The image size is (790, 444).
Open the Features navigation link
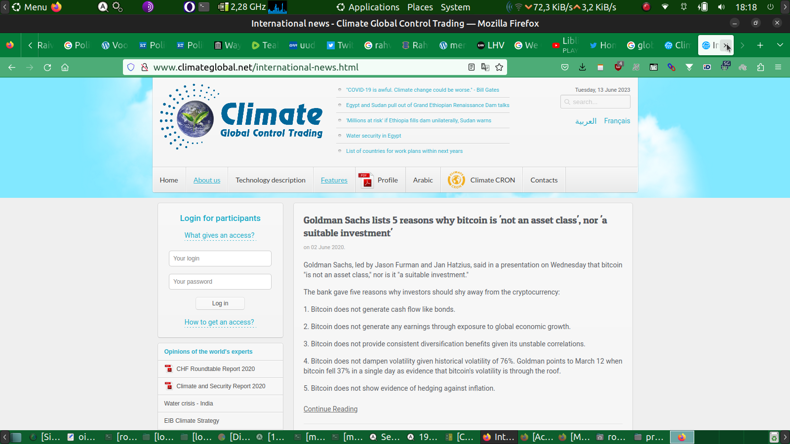pos(334,180)
